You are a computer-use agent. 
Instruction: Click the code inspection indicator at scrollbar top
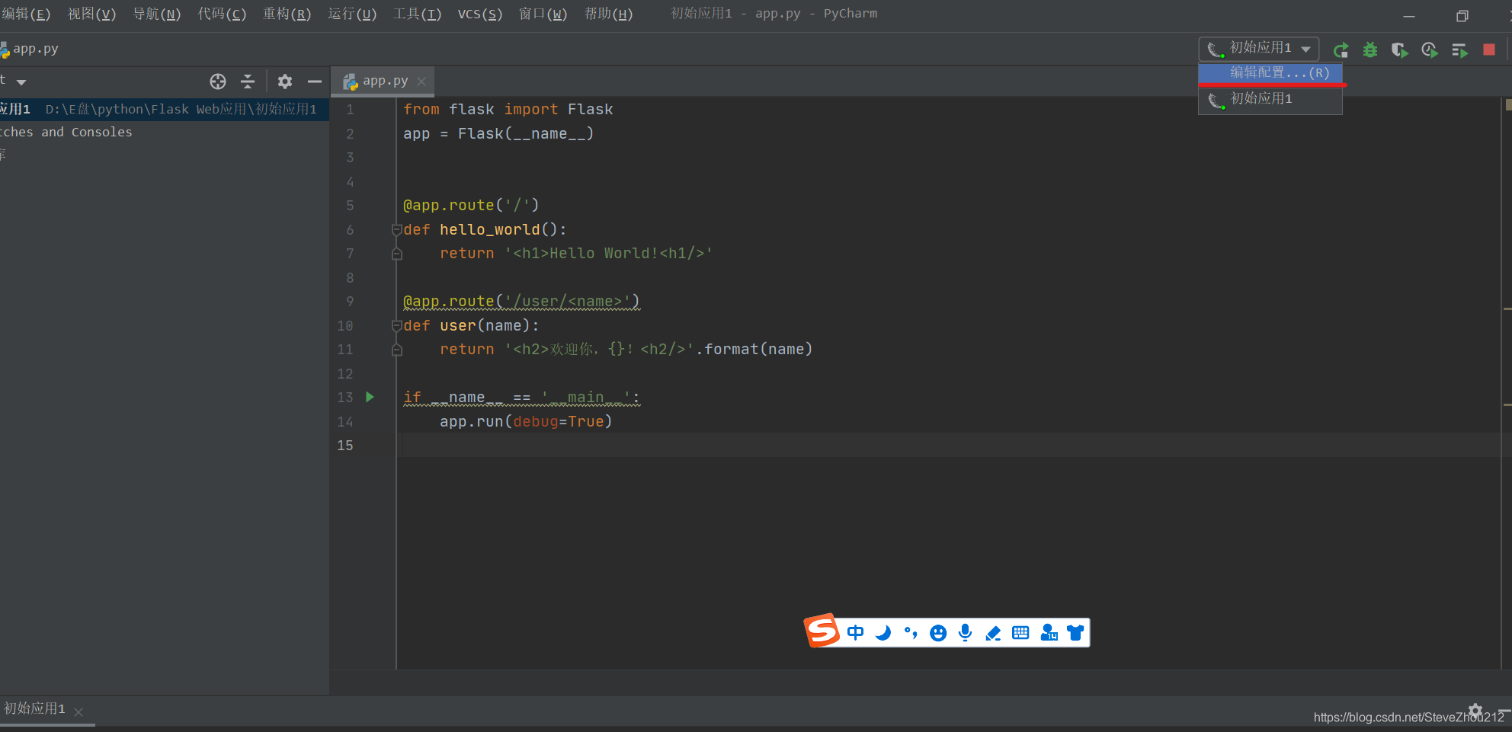pos(1508,105)
